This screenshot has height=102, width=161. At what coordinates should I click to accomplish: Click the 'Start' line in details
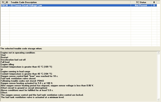(3, 55)
